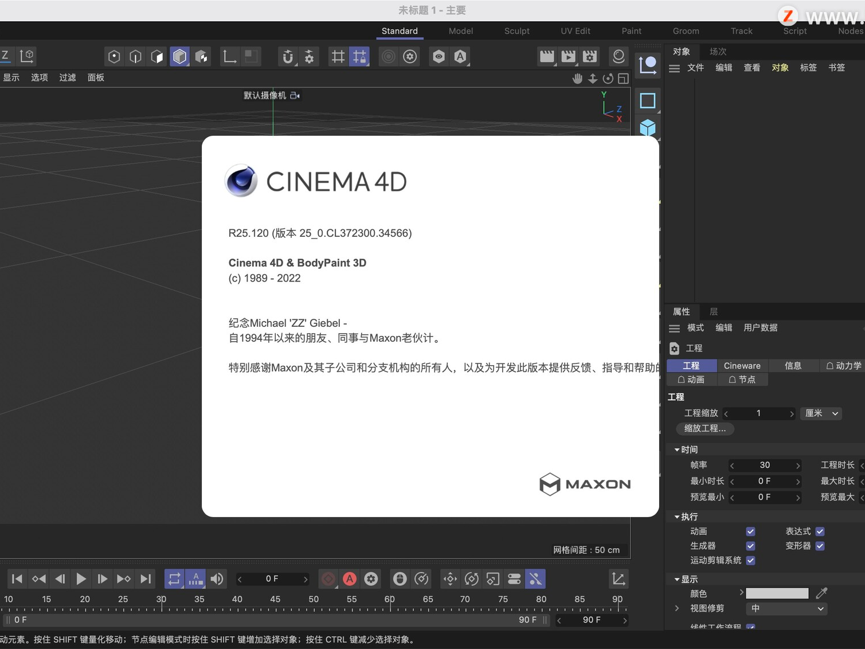Disable the 运动剪辑系统 checkbox
Viewport: 865px width, 649px height.
[x=750, y=560]
